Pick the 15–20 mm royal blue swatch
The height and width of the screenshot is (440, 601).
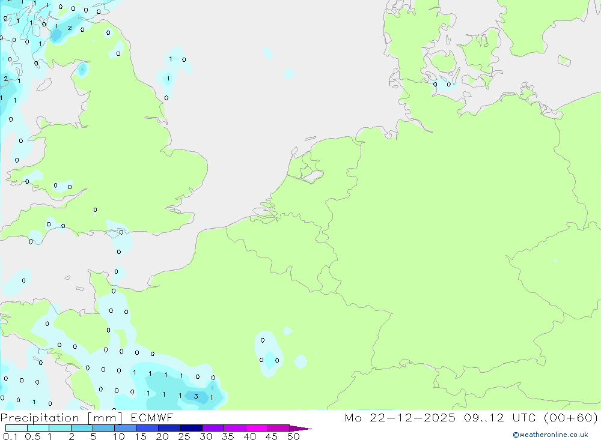point(148,428)
